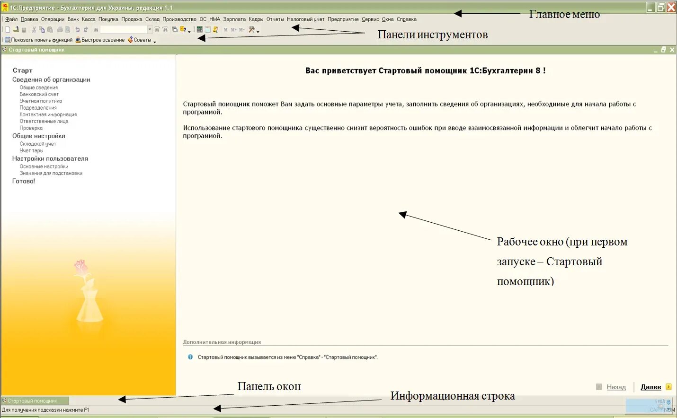This screenshot has height=418, width=677.
Task: Select Проверка step
Action: (x=31, y=128)
